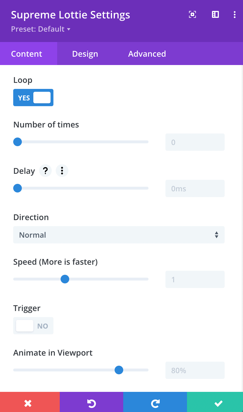Click the Speed slider handle
The width and height of the screenshot is (243, 412).
tap(65, 279)
